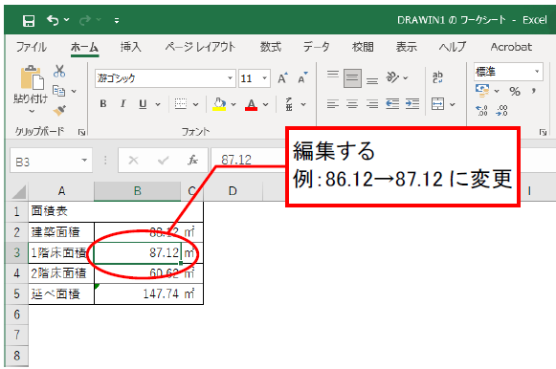
Task: Expand the font size dropdown
Action: pos(264,78)
